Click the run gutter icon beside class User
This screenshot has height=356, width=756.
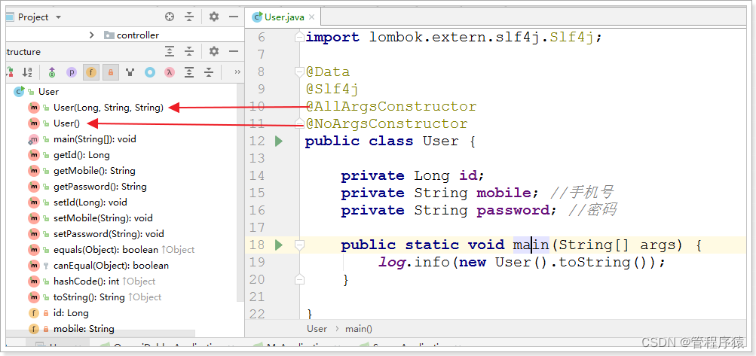pyautogui.click(x=279, y=141)
